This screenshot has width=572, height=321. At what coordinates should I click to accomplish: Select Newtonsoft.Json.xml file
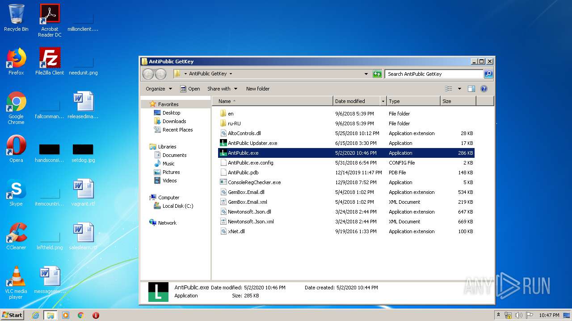[346, 222]
